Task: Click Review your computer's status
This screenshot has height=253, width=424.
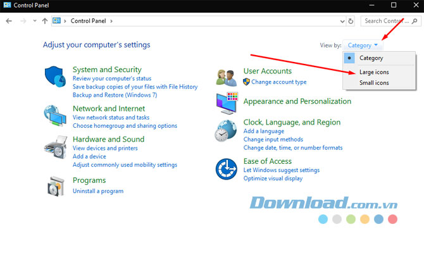Action: click(112, 78)
